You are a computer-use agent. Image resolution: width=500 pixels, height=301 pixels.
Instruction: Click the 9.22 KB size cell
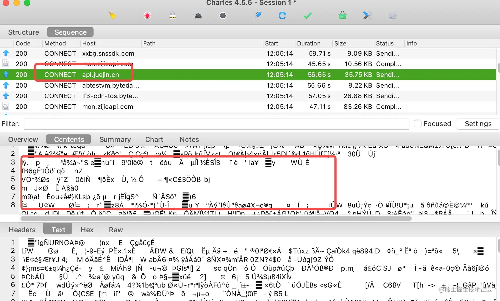pos(360,85)
